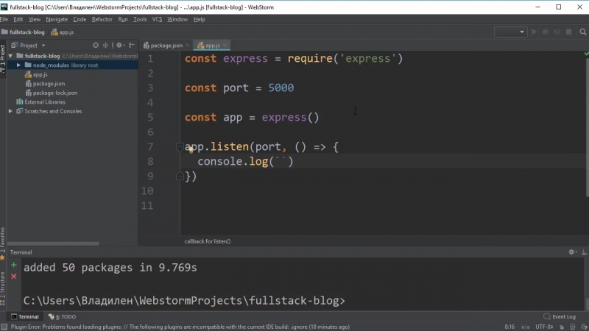Toggle the Structure side tool window

point(3,288)
